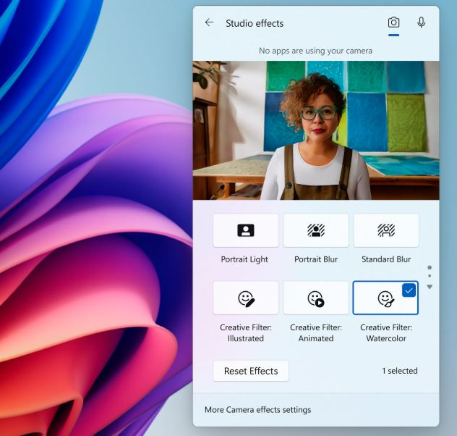Click the "1 selected" status text

[x=400, y=371]
